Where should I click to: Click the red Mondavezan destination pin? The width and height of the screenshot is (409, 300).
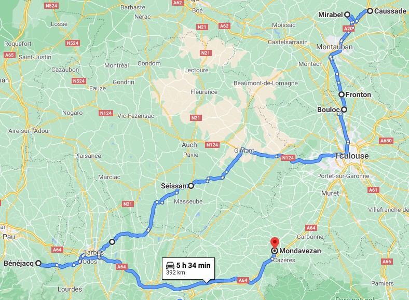pos(275,242)
